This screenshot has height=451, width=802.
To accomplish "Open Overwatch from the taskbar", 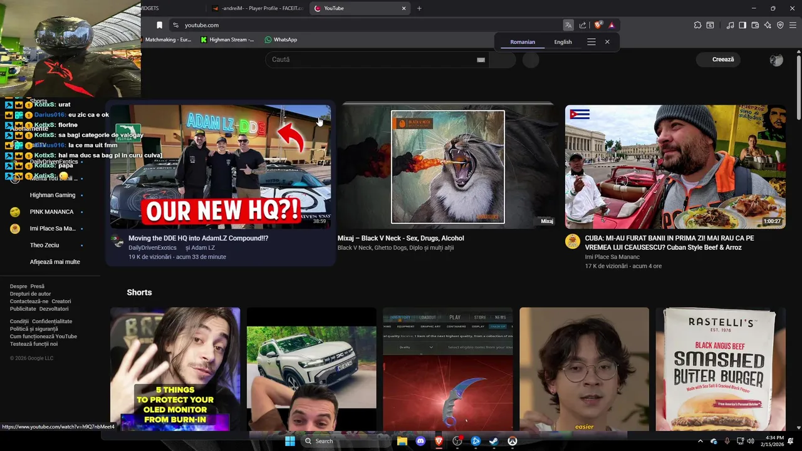I will (x=512, y=441).
